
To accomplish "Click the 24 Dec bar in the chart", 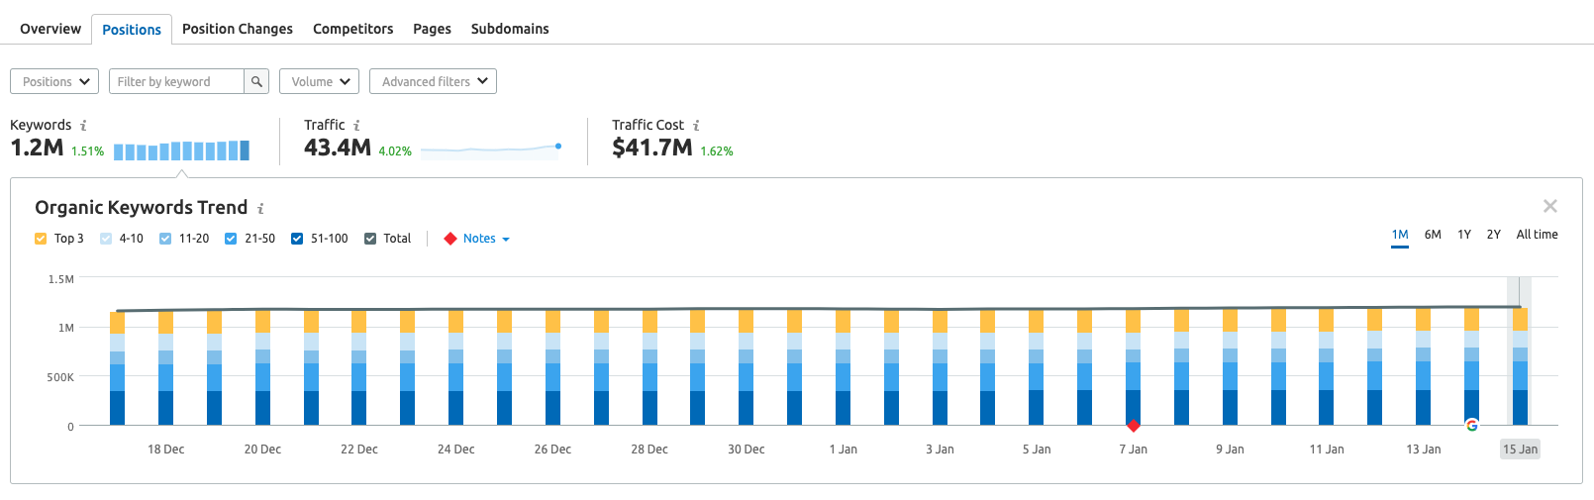I will [455, 367].
